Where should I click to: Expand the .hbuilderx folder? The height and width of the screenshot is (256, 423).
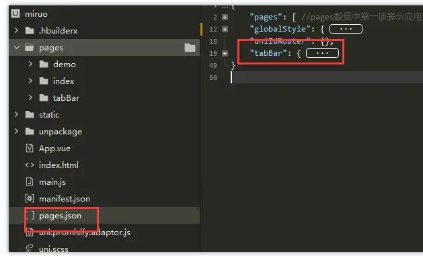click(x=17, y=30)
